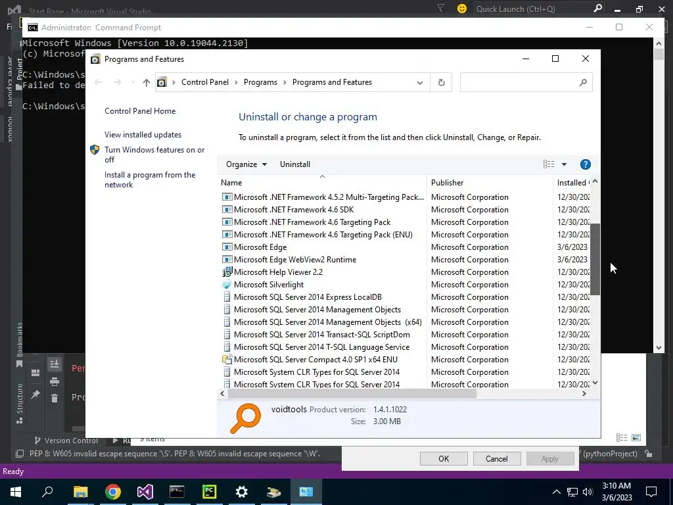
Task: Select Microsoft SQL Server Compact 4.0 SP1 entry
Action: click(315, 360)
